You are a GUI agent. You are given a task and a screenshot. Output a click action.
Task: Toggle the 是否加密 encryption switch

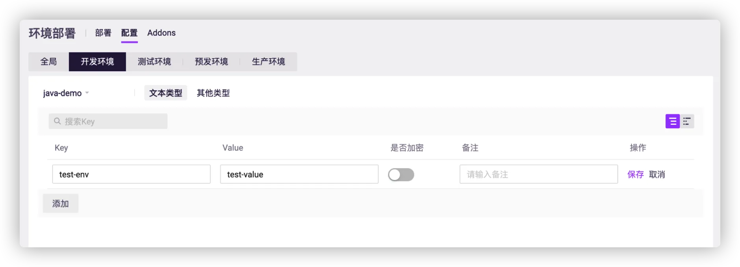click(x=401, y=174)
